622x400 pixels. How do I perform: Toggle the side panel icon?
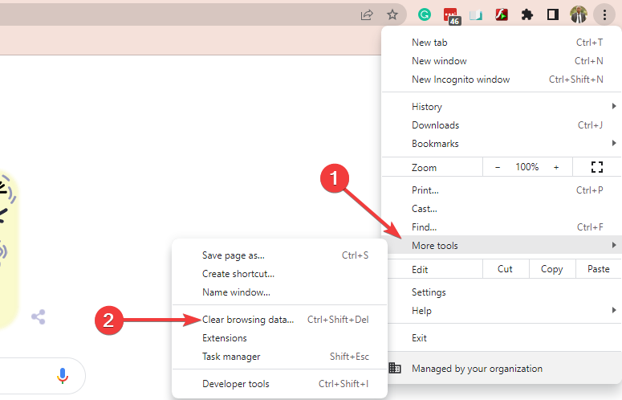pyautogui.click(x=553, y=15)
